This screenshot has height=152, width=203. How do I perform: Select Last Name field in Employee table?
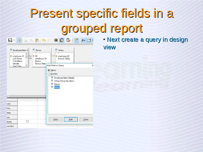coord(17,59)
